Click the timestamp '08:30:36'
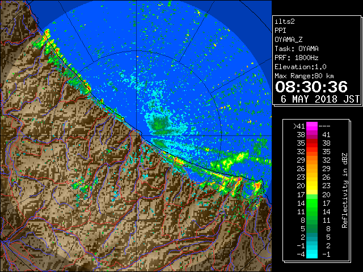This screenshot has width=363, height=272. [311, 87]
